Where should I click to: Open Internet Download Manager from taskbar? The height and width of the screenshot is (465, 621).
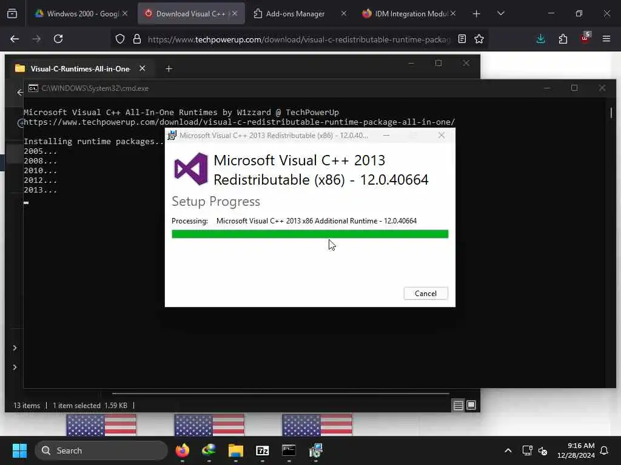209,450
